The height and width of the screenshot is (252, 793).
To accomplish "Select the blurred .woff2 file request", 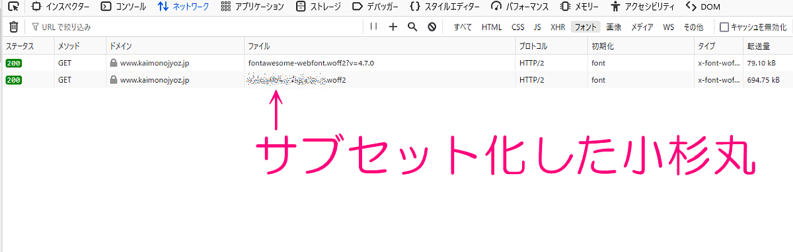I will pos(297,80).
